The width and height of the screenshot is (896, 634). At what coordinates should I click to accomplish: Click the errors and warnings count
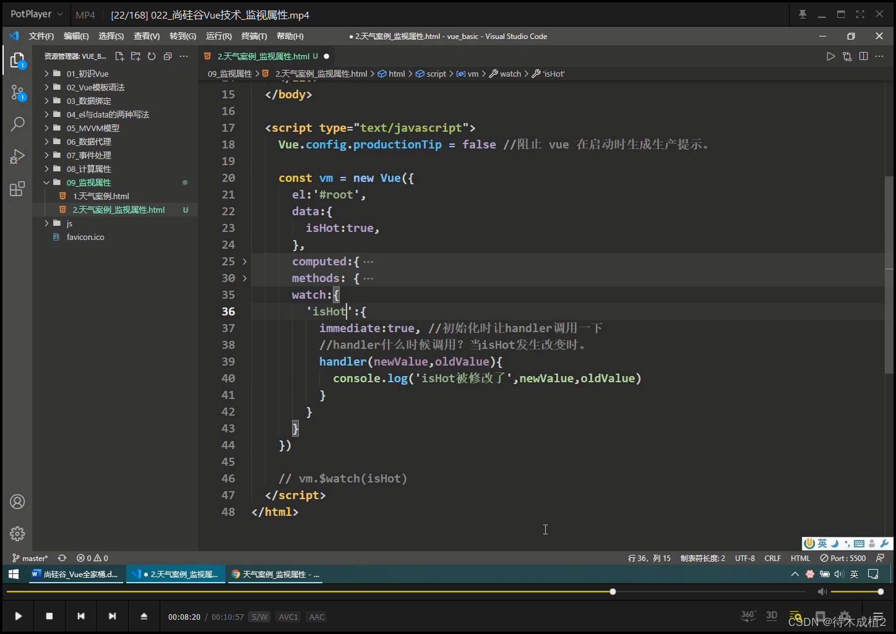(x=92, y=558)
